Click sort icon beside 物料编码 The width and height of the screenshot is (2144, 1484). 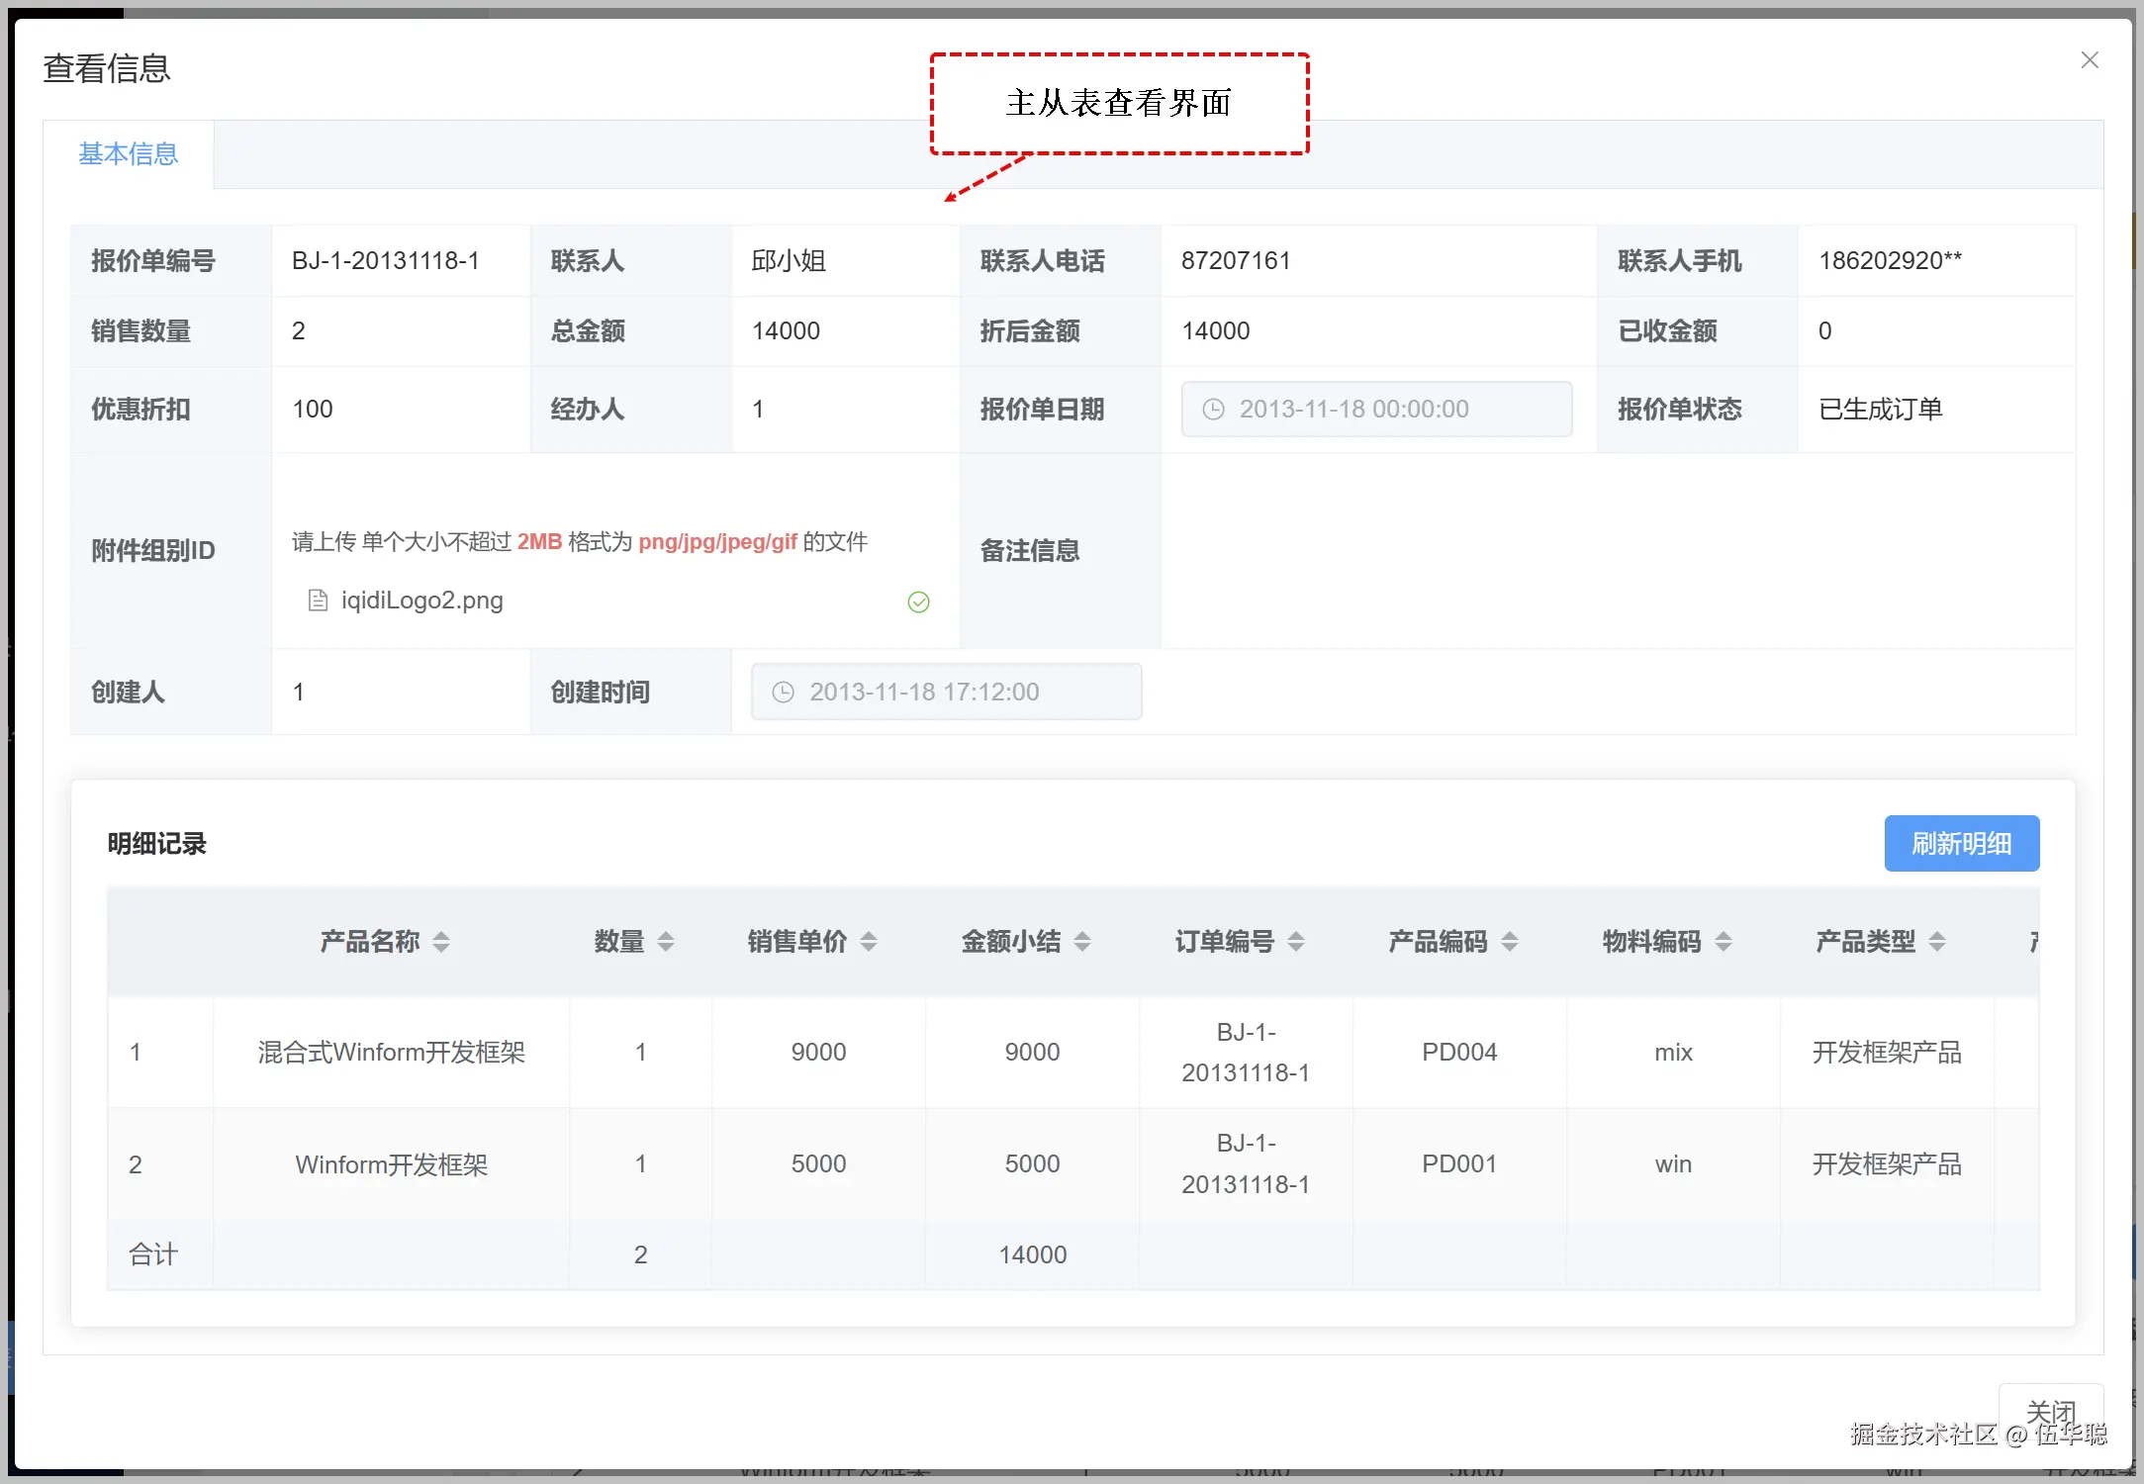pyautogui.click(x=1724, y=942)
